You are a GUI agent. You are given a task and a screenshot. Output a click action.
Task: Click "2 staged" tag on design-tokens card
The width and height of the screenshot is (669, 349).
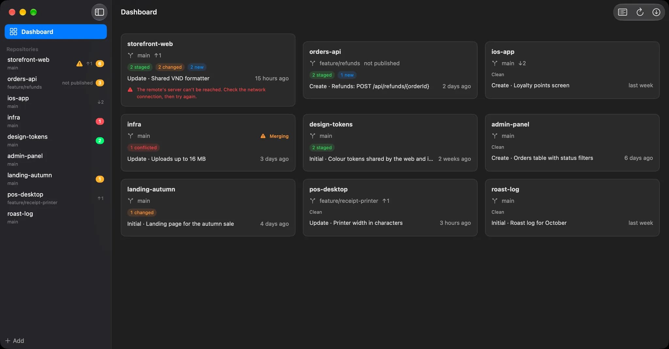point(322,148)
